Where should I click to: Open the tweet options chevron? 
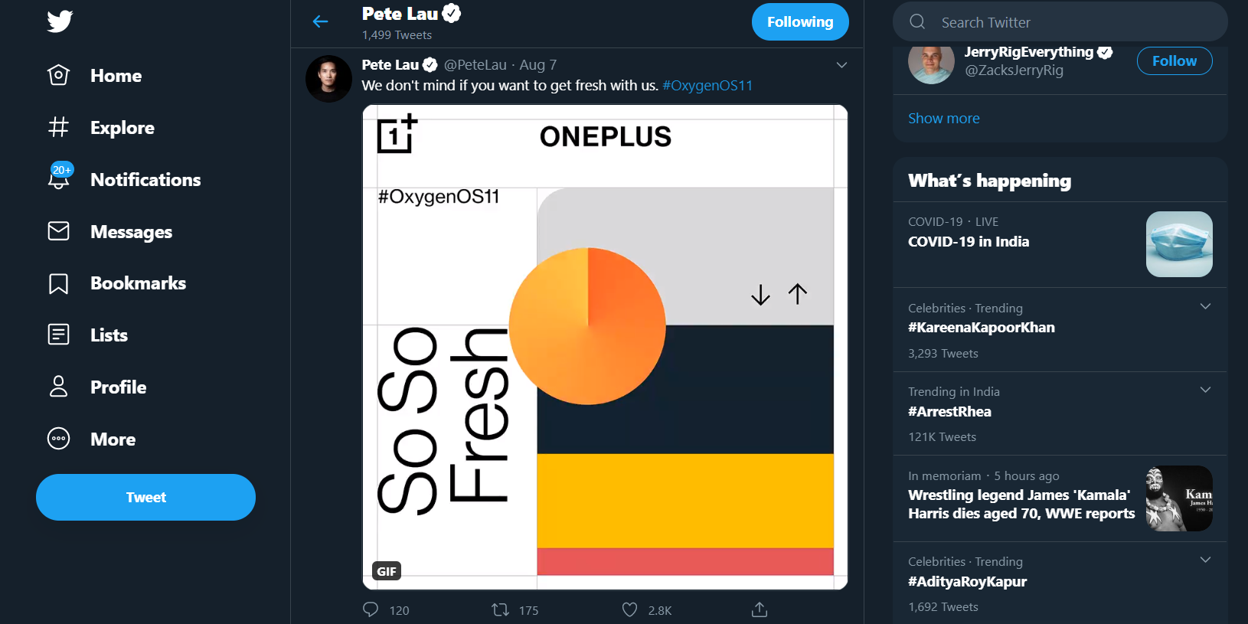[x=841, y=65]
